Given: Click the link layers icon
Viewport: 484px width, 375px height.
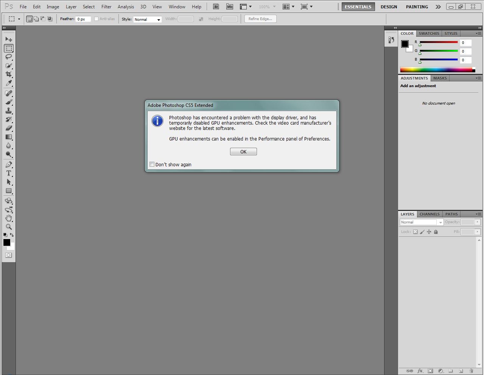Looking at the screenshot, I should (x=409, y=371).
